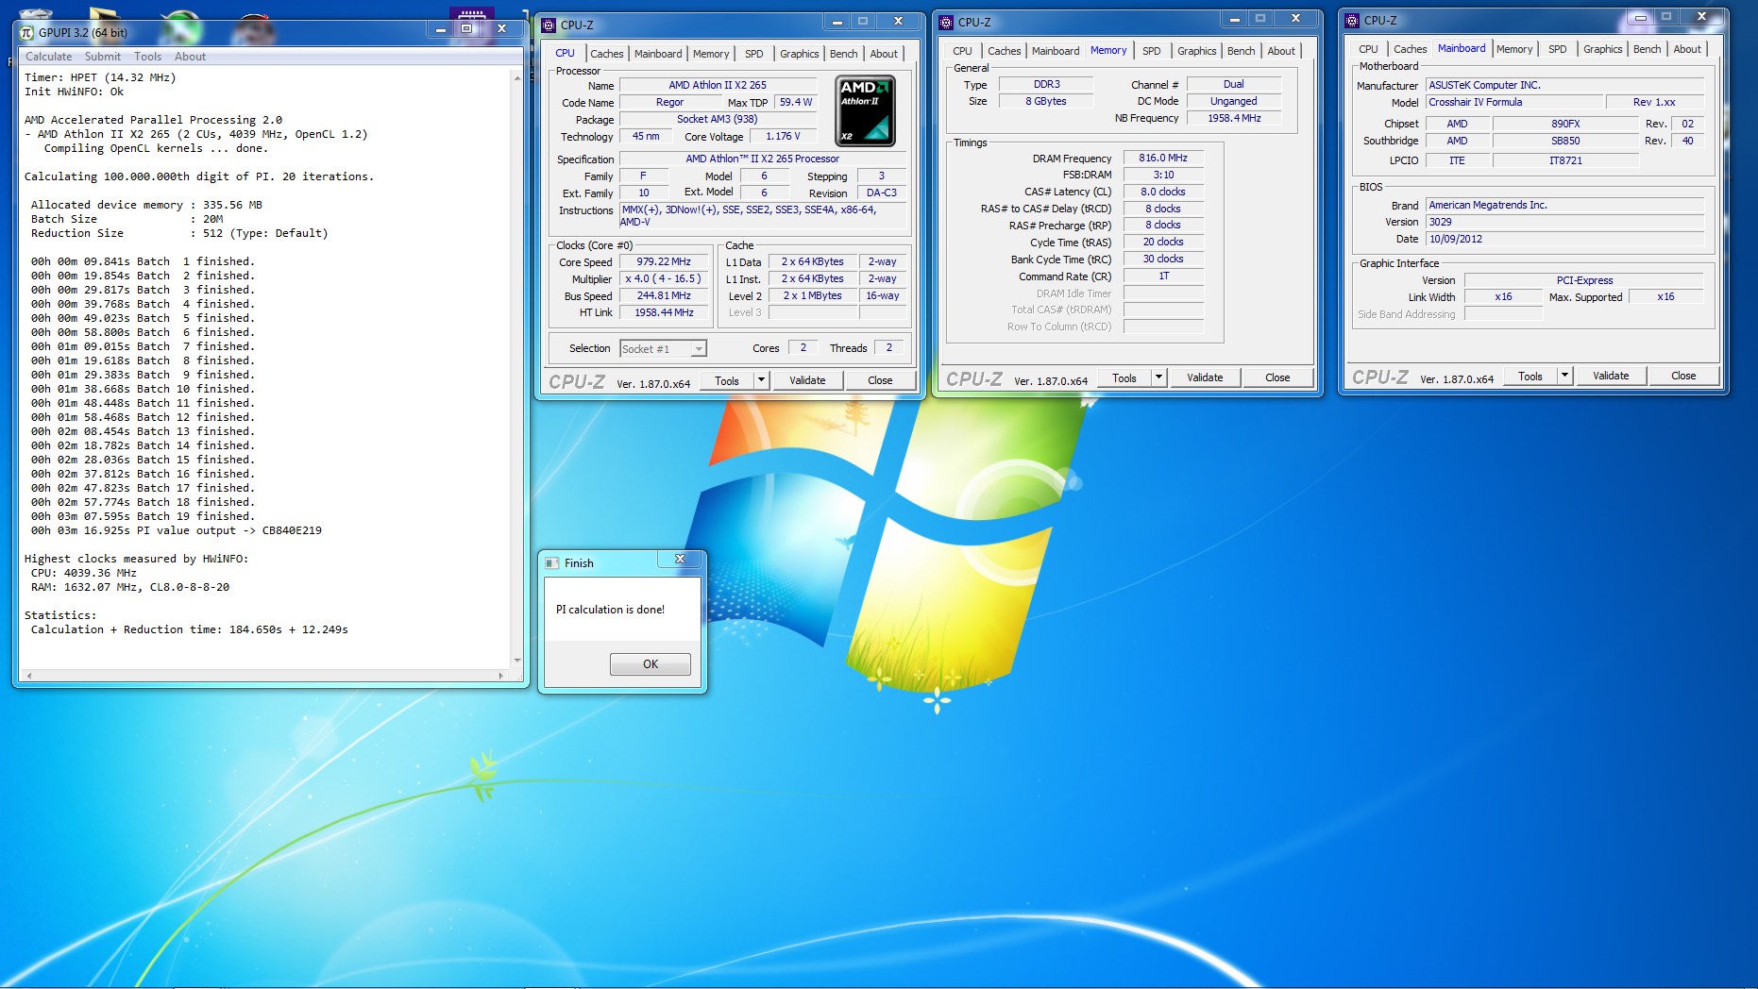Screen dimensions: 1758x989
Task: Click GPUPI horizontal scrollbar right arrow
Action: pyautogui.click(x=500, y=676)
